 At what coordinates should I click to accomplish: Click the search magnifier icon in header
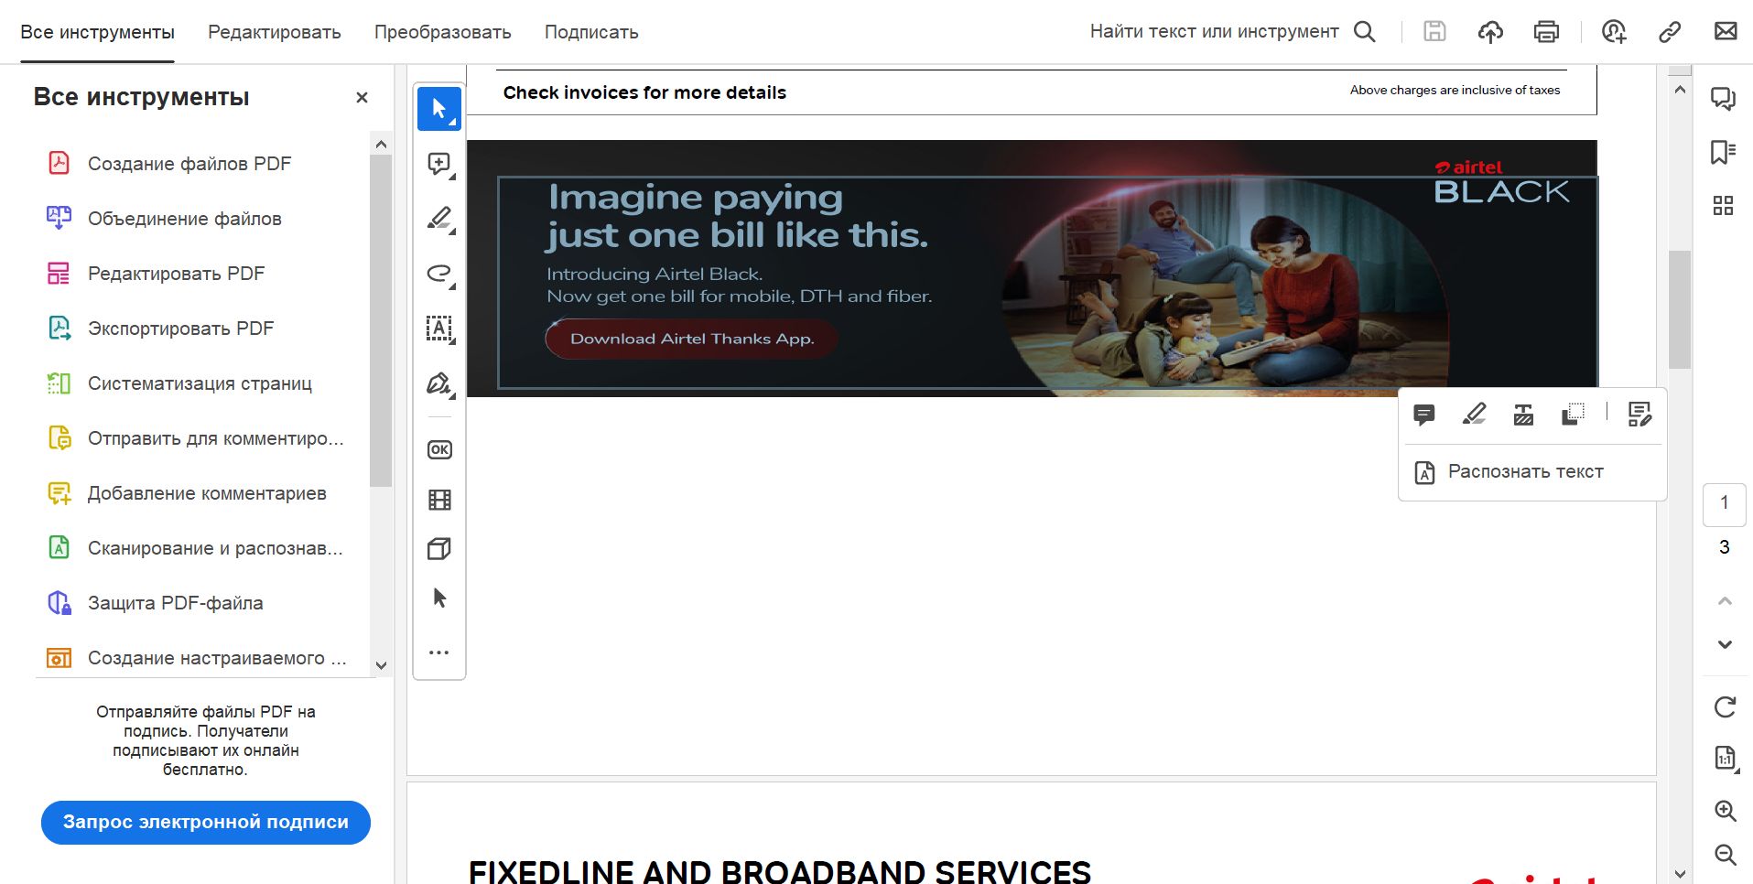1365,32
